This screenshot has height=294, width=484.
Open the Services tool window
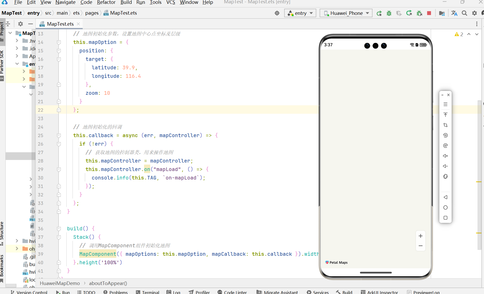tap(318, 292)
